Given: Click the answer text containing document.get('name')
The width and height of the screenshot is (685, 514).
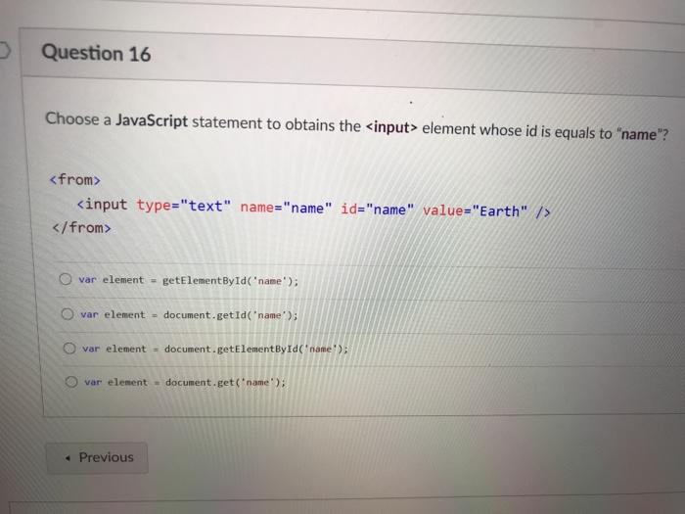Looking at the screenshot, I should (185, 382).
